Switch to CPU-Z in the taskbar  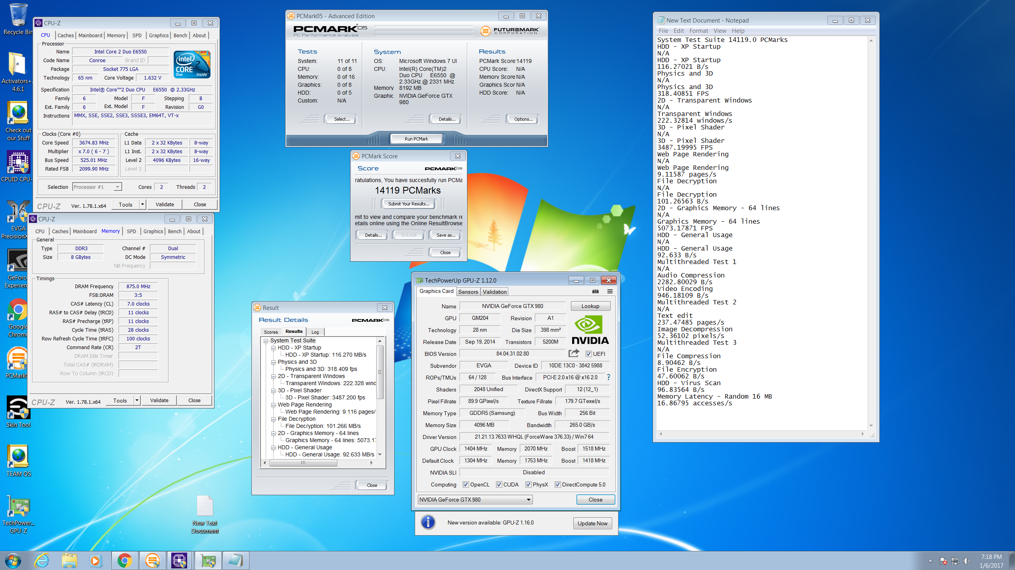tap(180, 560)
